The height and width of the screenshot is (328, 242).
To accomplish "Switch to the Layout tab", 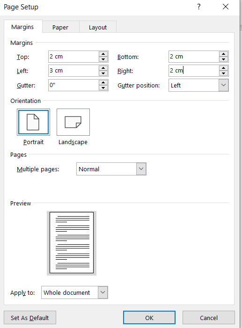I will click(x=98, y=27).
